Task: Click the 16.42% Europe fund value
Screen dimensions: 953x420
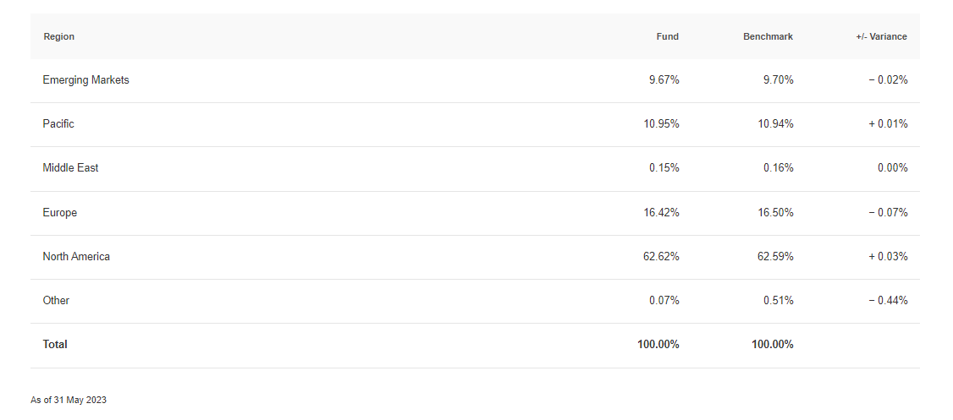Action: (661, 212)
